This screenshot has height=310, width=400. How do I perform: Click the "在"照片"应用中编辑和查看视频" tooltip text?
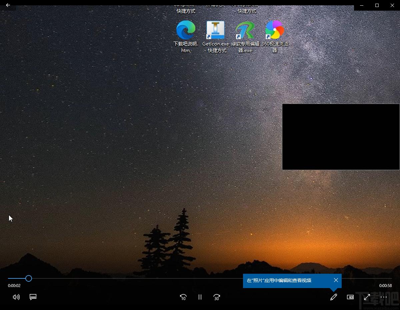coord(279,280)
